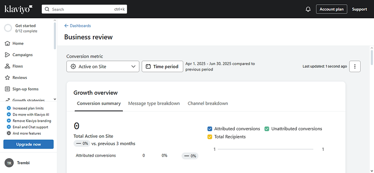This screenshot has height=173, width=374.
Task: Click the Growth overview heading
Action: coord(95,93)
